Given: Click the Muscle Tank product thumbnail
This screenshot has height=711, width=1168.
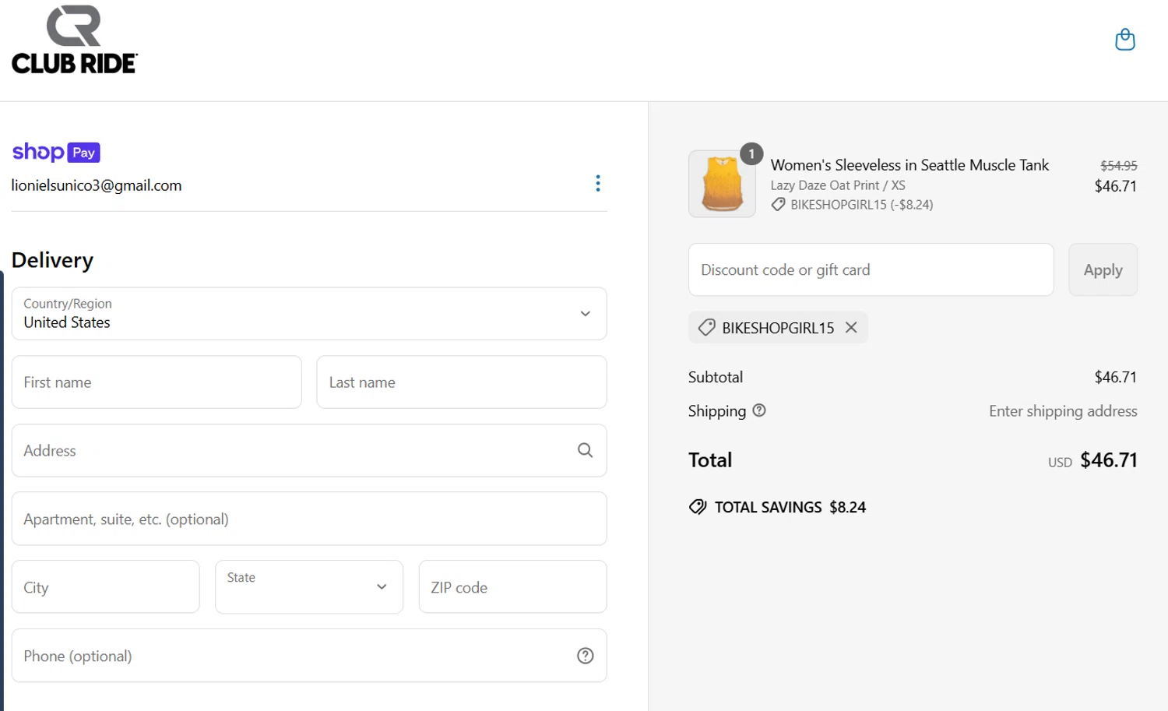Looking at the screenshot, I should click(x=722, y=184).
